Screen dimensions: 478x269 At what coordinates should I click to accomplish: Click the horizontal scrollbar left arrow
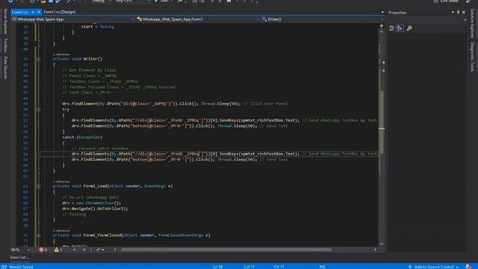coord(115,250)
